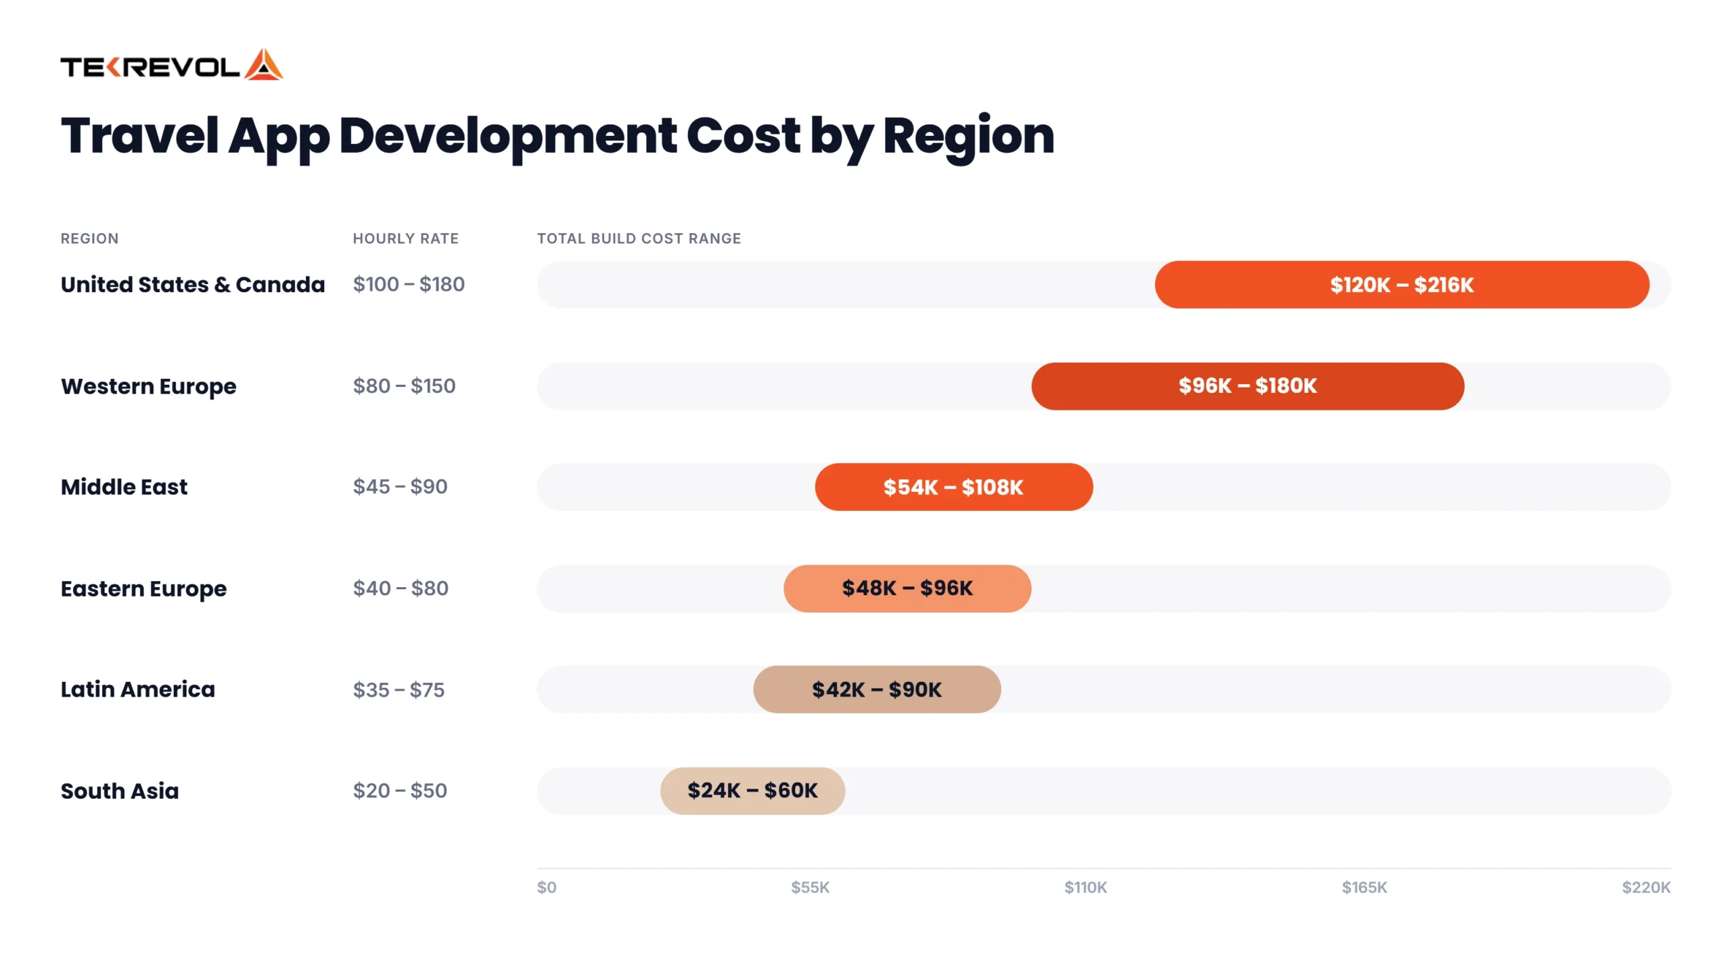
Task: Click the $96K – $180K cost bar
Action: [x=1247, y=386]
